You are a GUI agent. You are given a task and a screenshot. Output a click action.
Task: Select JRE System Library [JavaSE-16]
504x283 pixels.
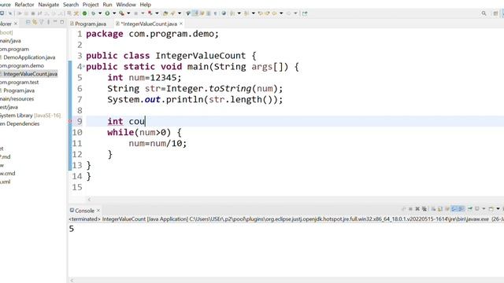pos(30,116)
